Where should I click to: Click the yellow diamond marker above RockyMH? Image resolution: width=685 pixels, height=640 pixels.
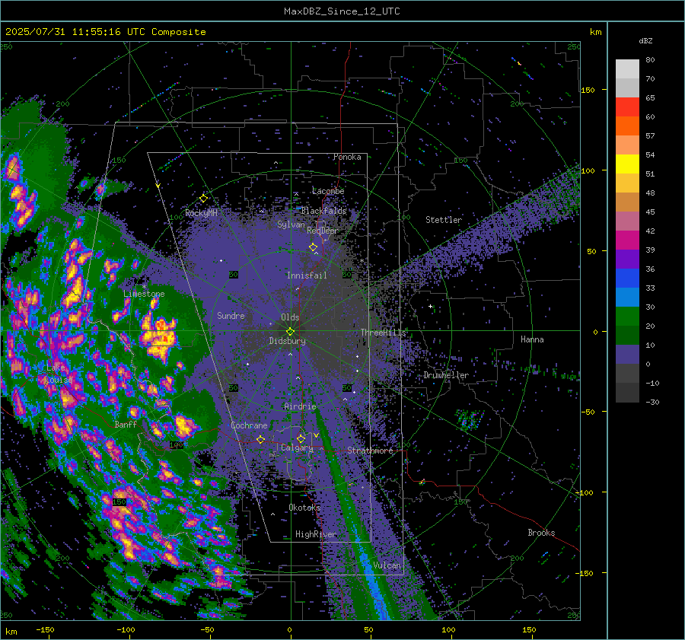tap(203, 199)
